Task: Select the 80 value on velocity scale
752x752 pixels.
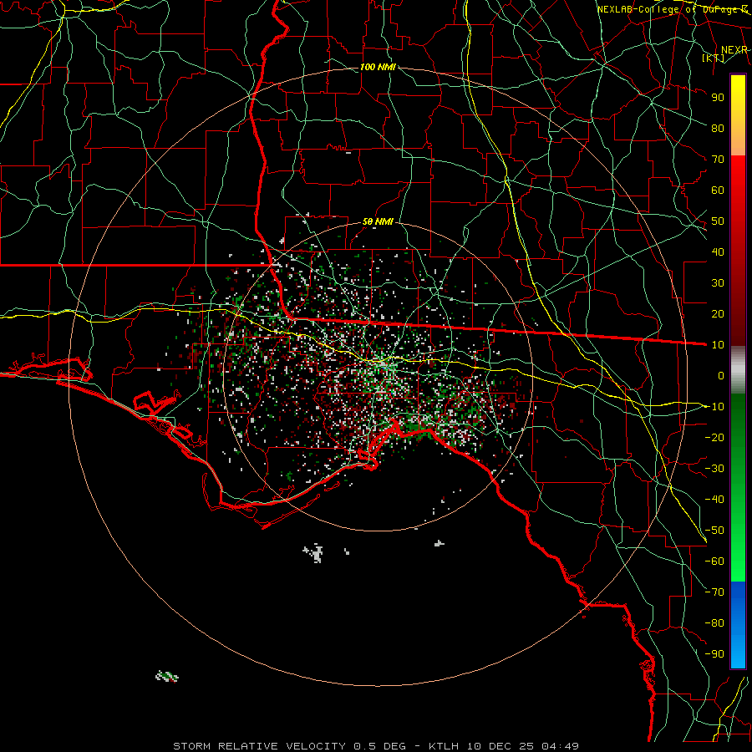Action: click(x=718, y=128)
